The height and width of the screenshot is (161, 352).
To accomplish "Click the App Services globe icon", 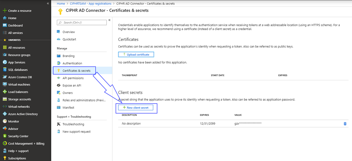I will coord(5,62).
